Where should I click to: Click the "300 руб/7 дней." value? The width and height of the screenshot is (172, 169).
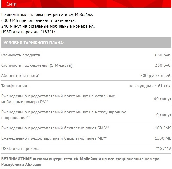[156, 76]
